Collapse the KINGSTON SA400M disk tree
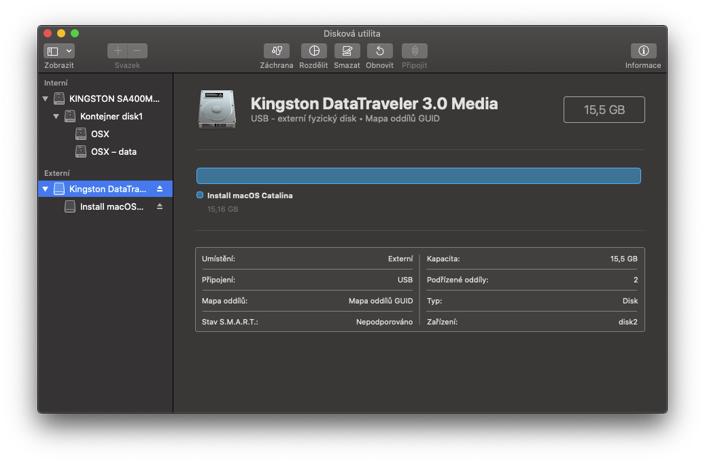 pos(46,99)
